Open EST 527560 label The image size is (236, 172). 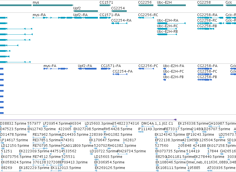point(162,146)
